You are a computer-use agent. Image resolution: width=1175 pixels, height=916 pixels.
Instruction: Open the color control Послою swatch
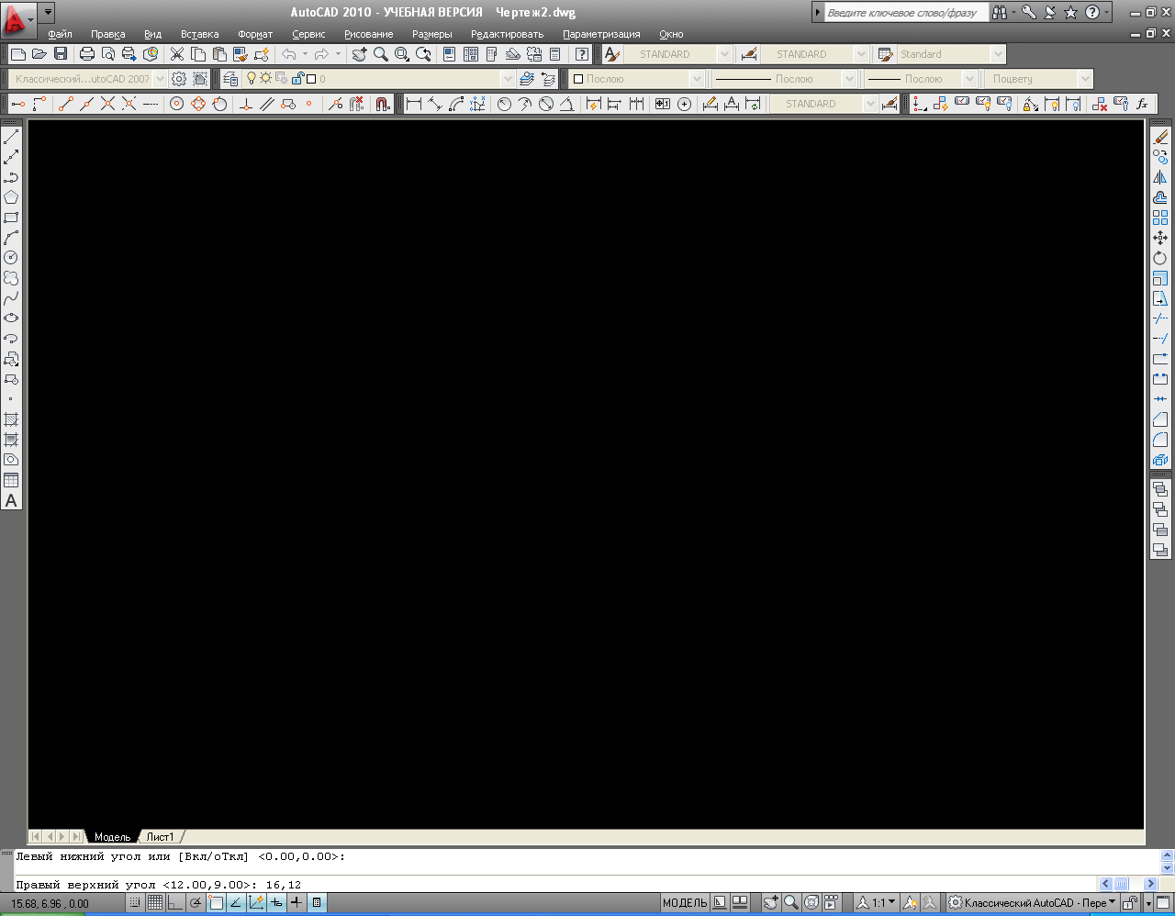(577, 79)
